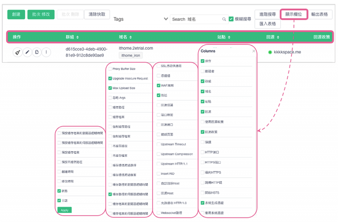Click the copy document icon in the row
This screenshot has width=338, height=222.
(x=37, y=52)
